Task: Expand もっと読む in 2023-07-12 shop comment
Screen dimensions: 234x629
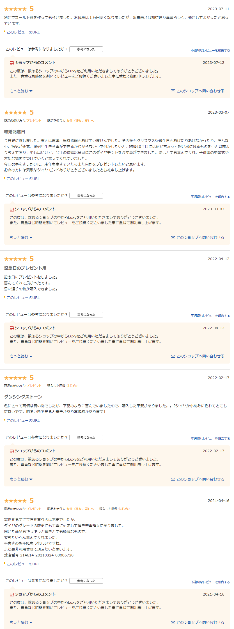Action: [21, 91]
